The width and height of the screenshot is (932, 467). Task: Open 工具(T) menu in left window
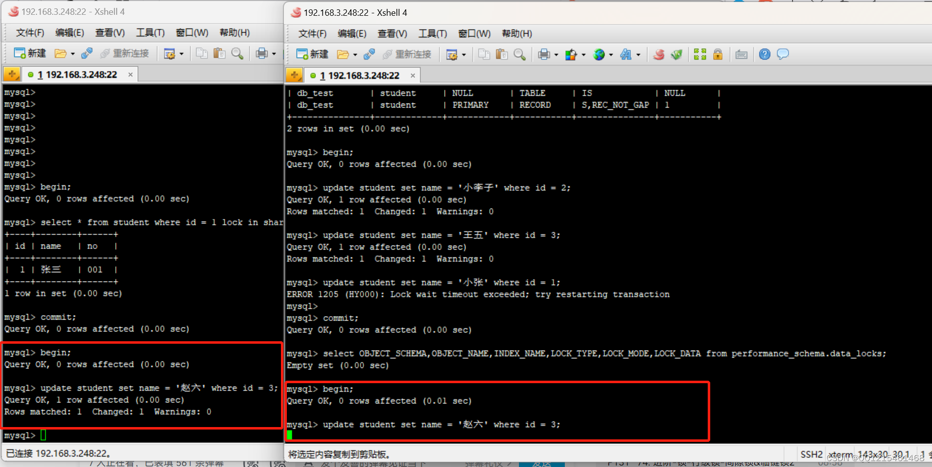coord(150,33)
